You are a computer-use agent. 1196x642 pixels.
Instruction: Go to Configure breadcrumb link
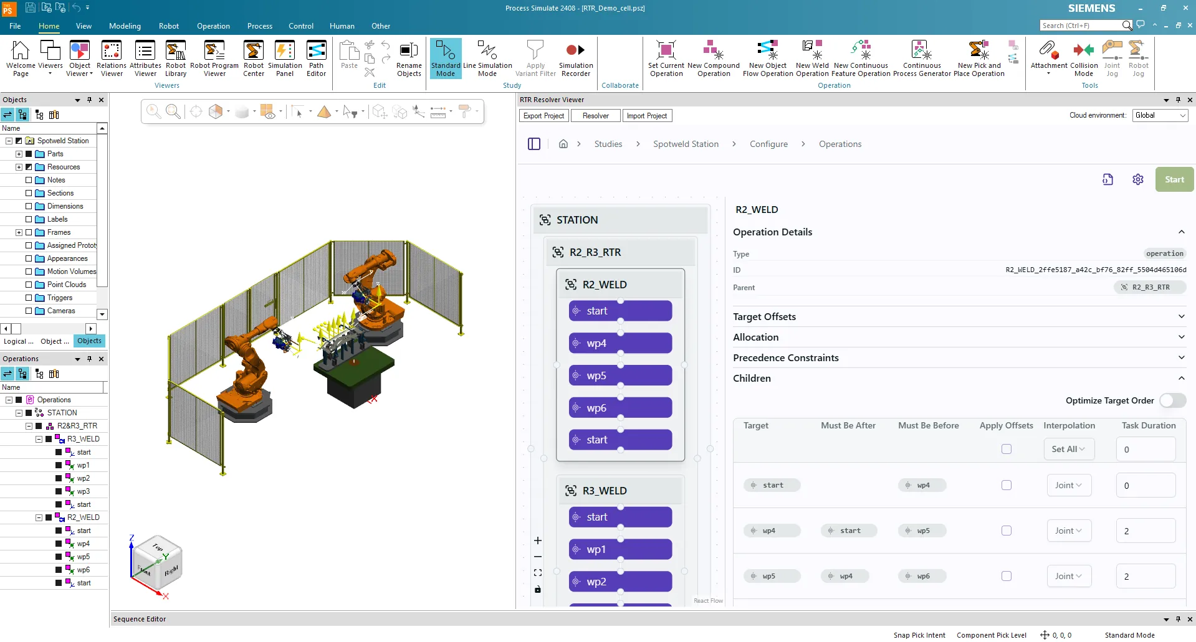[x=768, y=144]
